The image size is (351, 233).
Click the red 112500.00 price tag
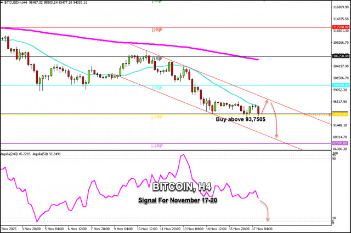click(x=341, y=27)
